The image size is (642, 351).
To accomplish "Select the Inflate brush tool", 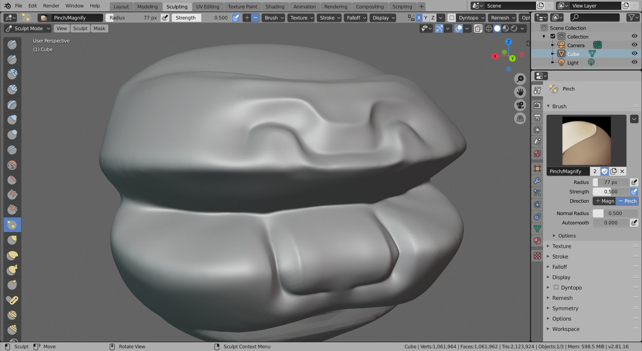I will [12, 120].
